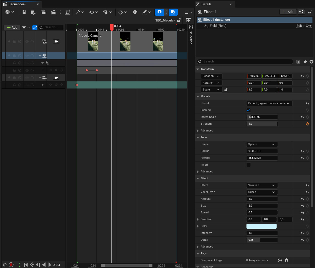Open the Location type dropdown
315x268 pixels.
[x=211, y=76]
